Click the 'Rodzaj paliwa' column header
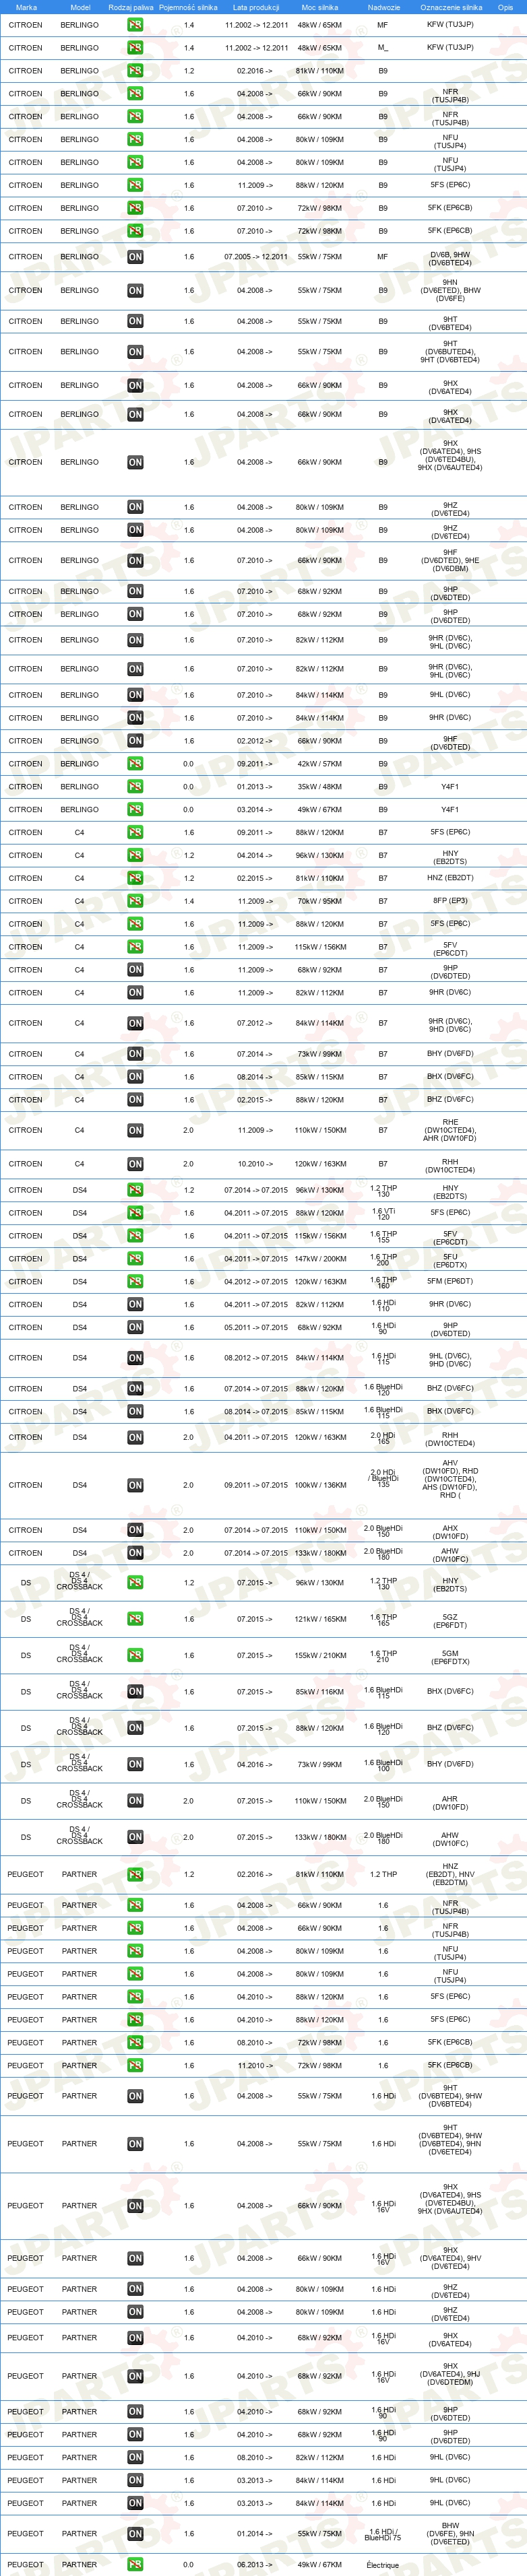Viewport: 527px width, 2576px height. 131,7
